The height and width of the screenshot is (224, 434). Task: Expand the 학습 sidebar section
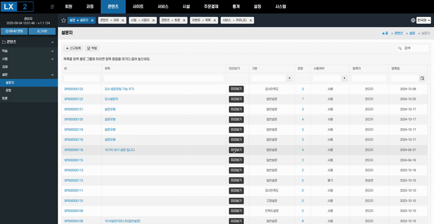(x=53, y=50)
